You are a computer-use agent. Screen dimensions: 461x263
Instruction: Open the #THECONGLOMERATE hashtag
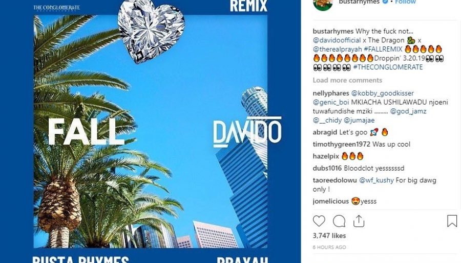click(x=388, y=67)
